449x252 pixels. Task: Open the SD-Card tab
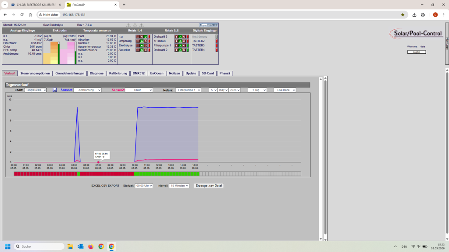(x=207, y=73)
